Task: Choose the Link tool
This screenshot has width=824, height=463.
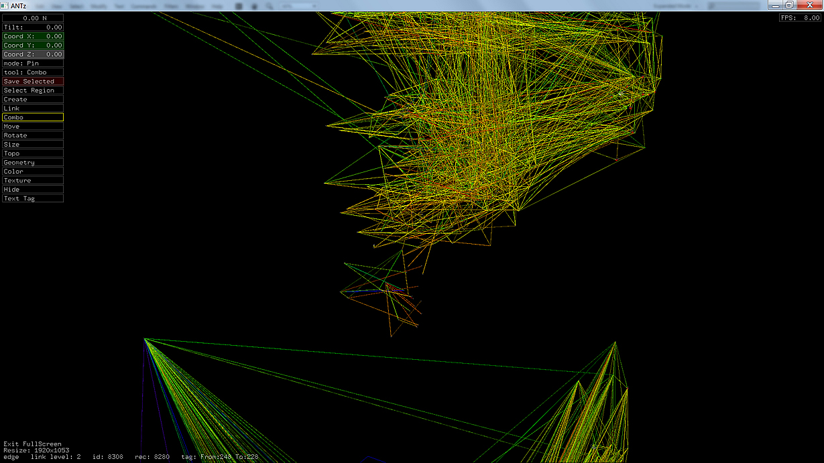Action: tap(33, 109)
